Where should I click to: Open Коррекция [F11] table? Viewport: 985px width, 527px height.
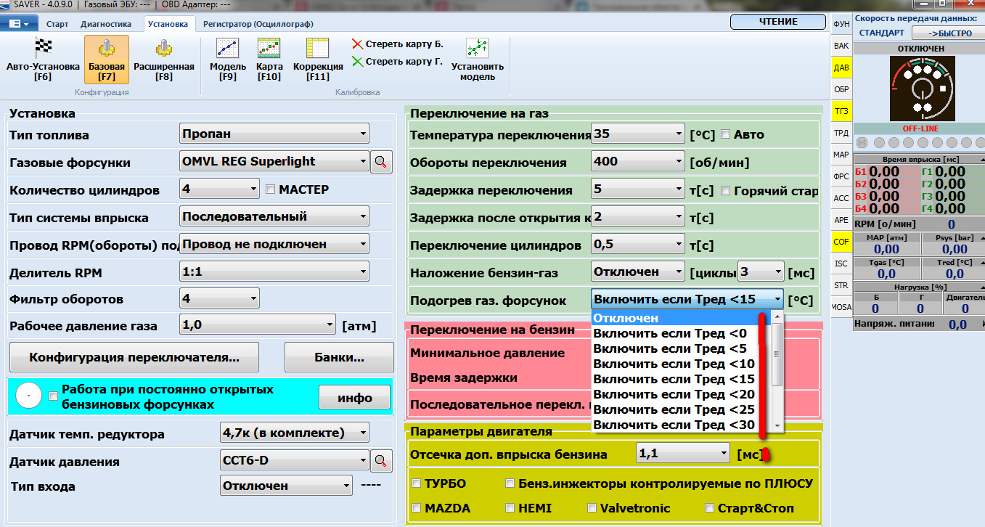tap(318, 60)
